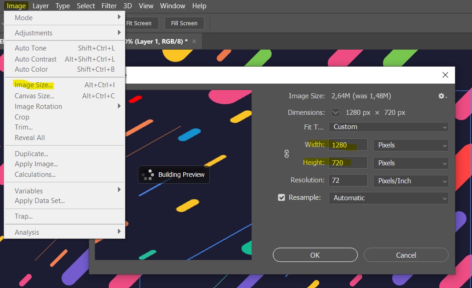
Task: Choose Trim from the Image menu
Action: (64, 127)
